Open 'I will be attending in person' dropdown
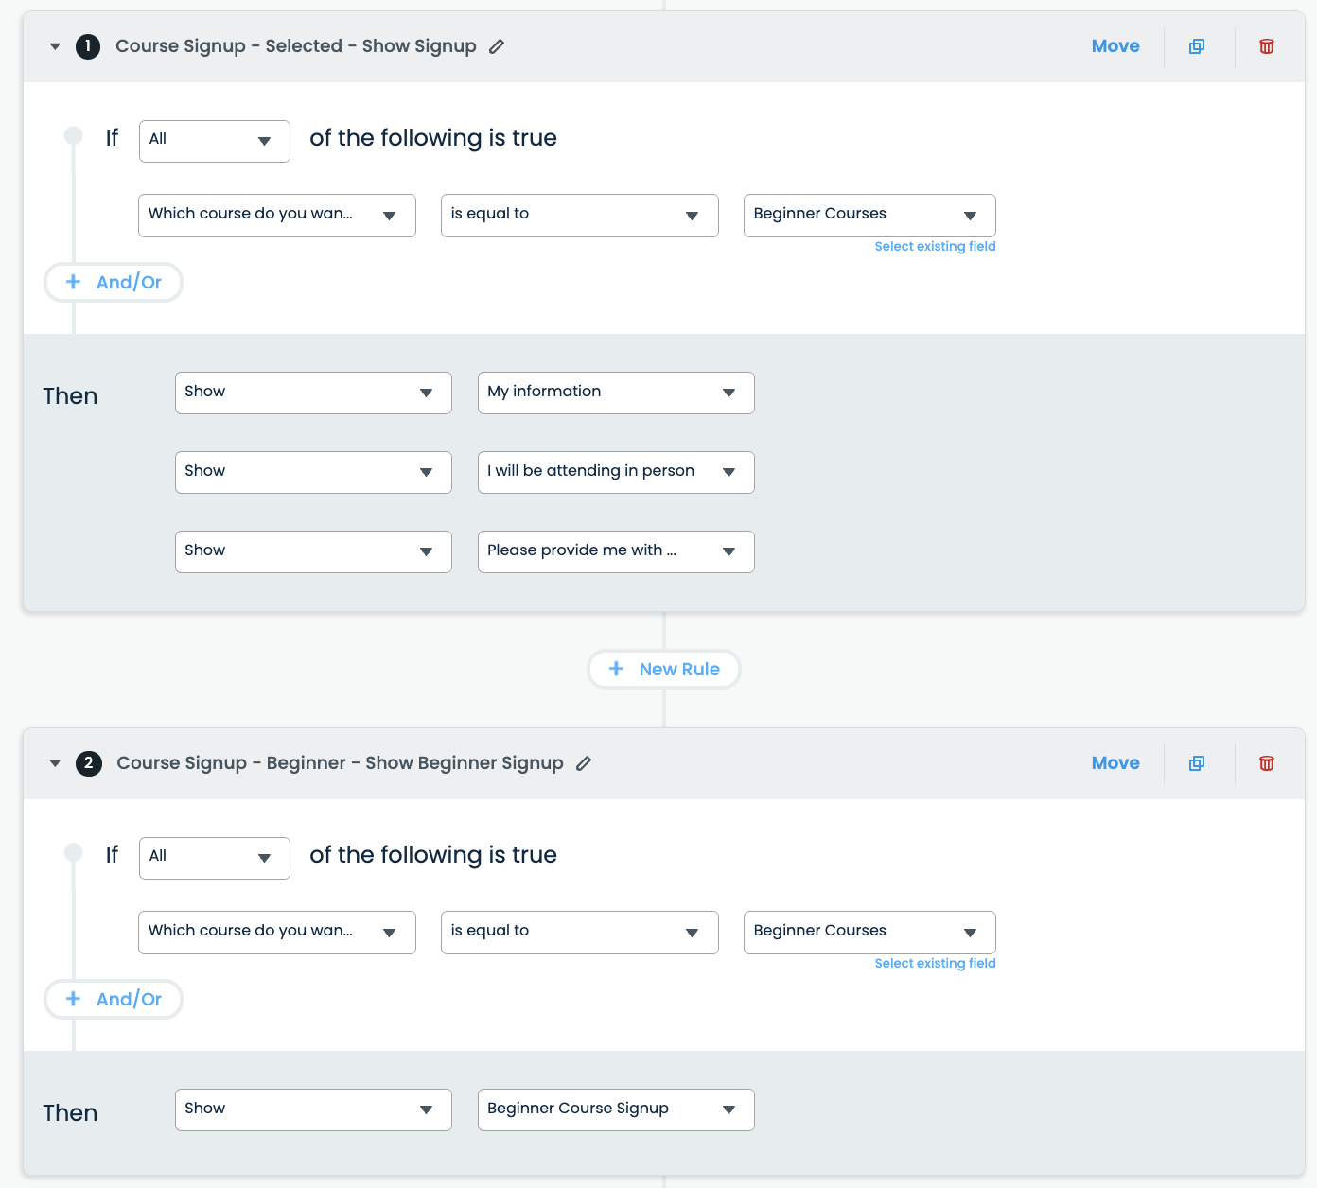The height and width of the screenshot is (1188, 1317). pos(615,472)
